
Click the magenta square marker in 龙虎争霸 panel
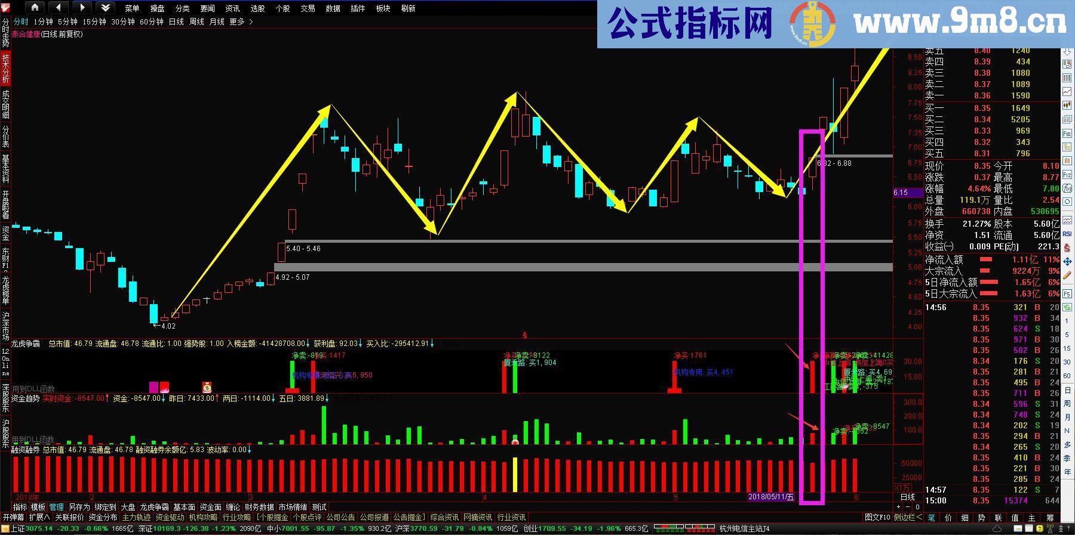(x=153, y=387)
